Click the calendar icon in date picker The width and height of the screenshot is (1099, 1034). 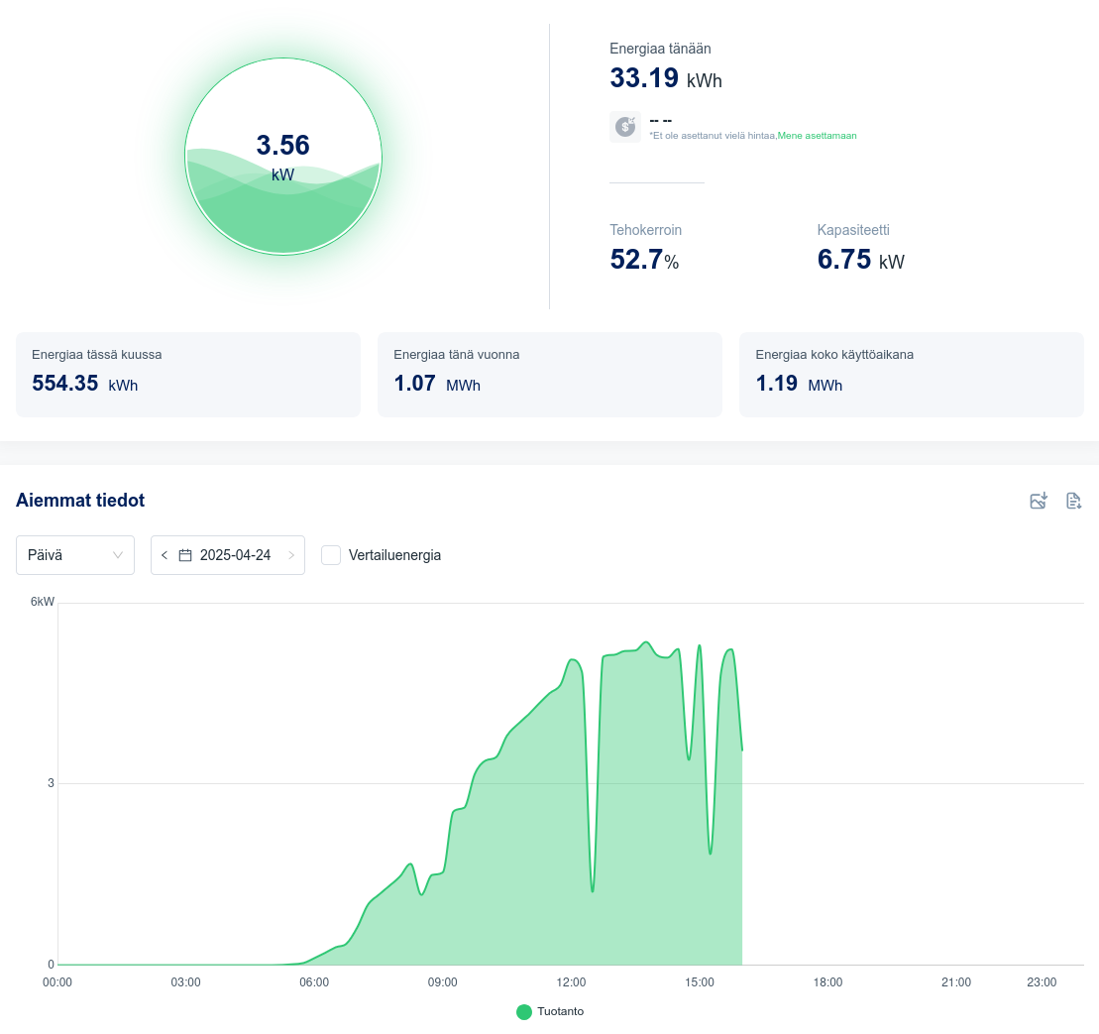[185, 555]
